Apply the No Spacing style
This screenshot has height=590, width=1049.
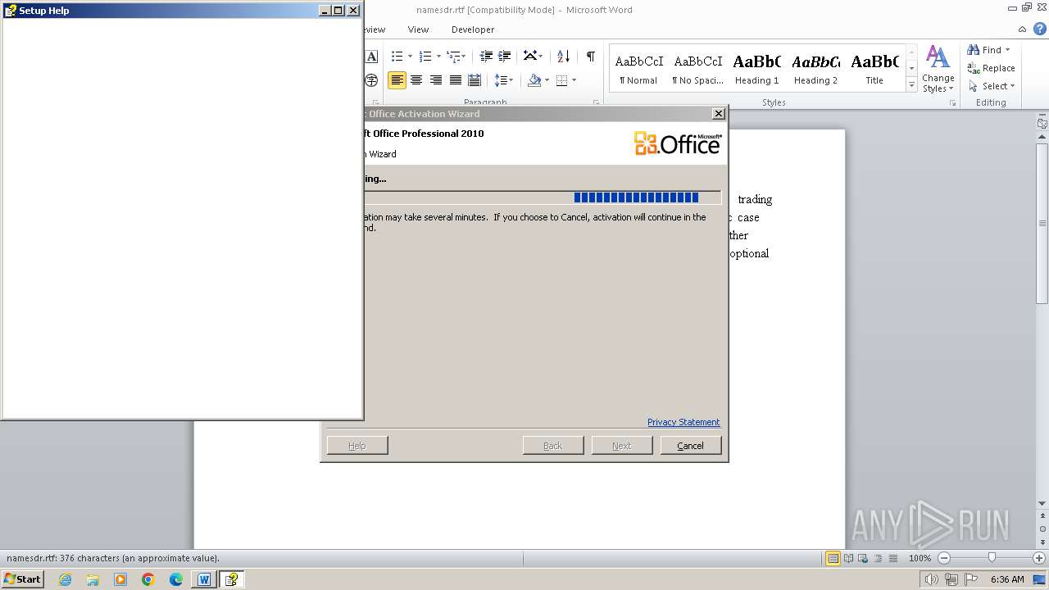click(x=697, y=69)
